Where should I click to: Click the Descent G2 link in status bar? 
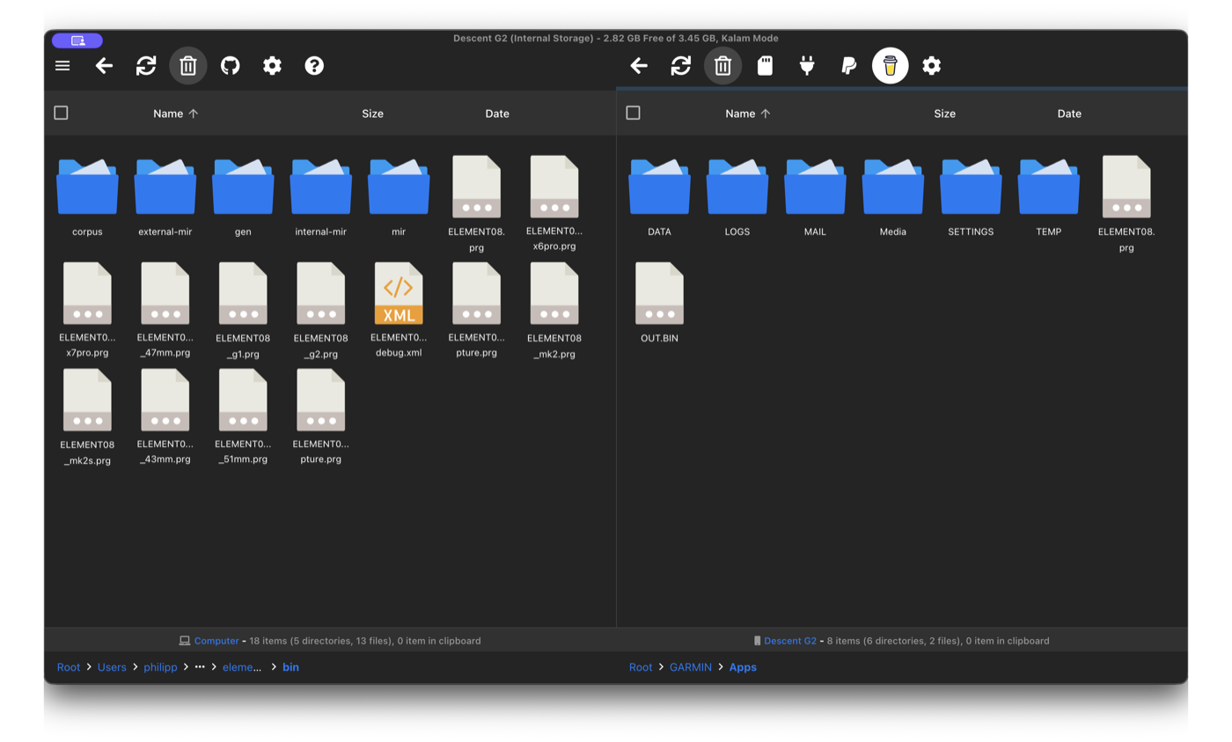(790, 641)
